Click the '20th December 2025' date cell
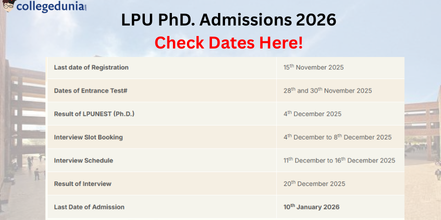 click(314, 184)
